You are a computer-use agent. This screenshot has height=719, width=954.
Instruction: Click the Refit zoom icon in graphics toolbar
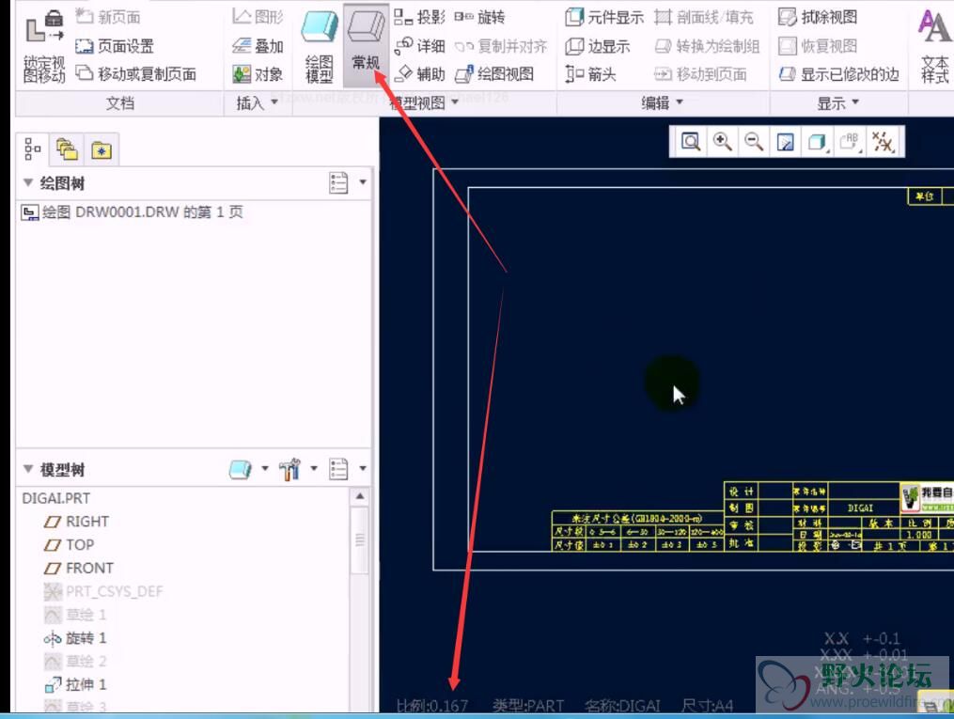click(691, 142)
